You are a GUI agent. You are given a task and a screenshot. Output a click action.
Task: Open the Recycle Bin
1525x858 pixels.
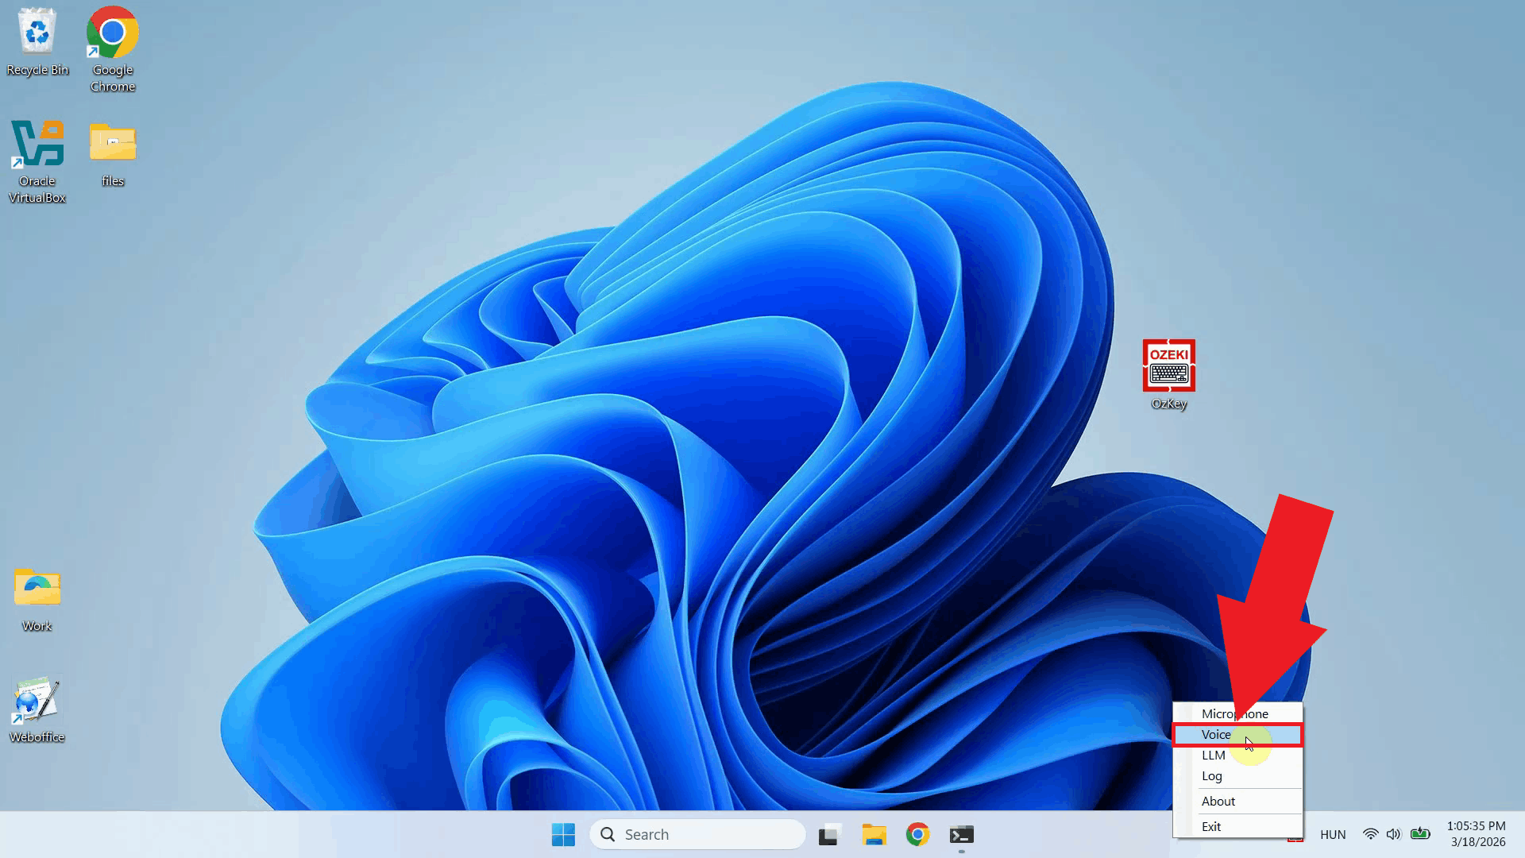click(x=37, y=33)
